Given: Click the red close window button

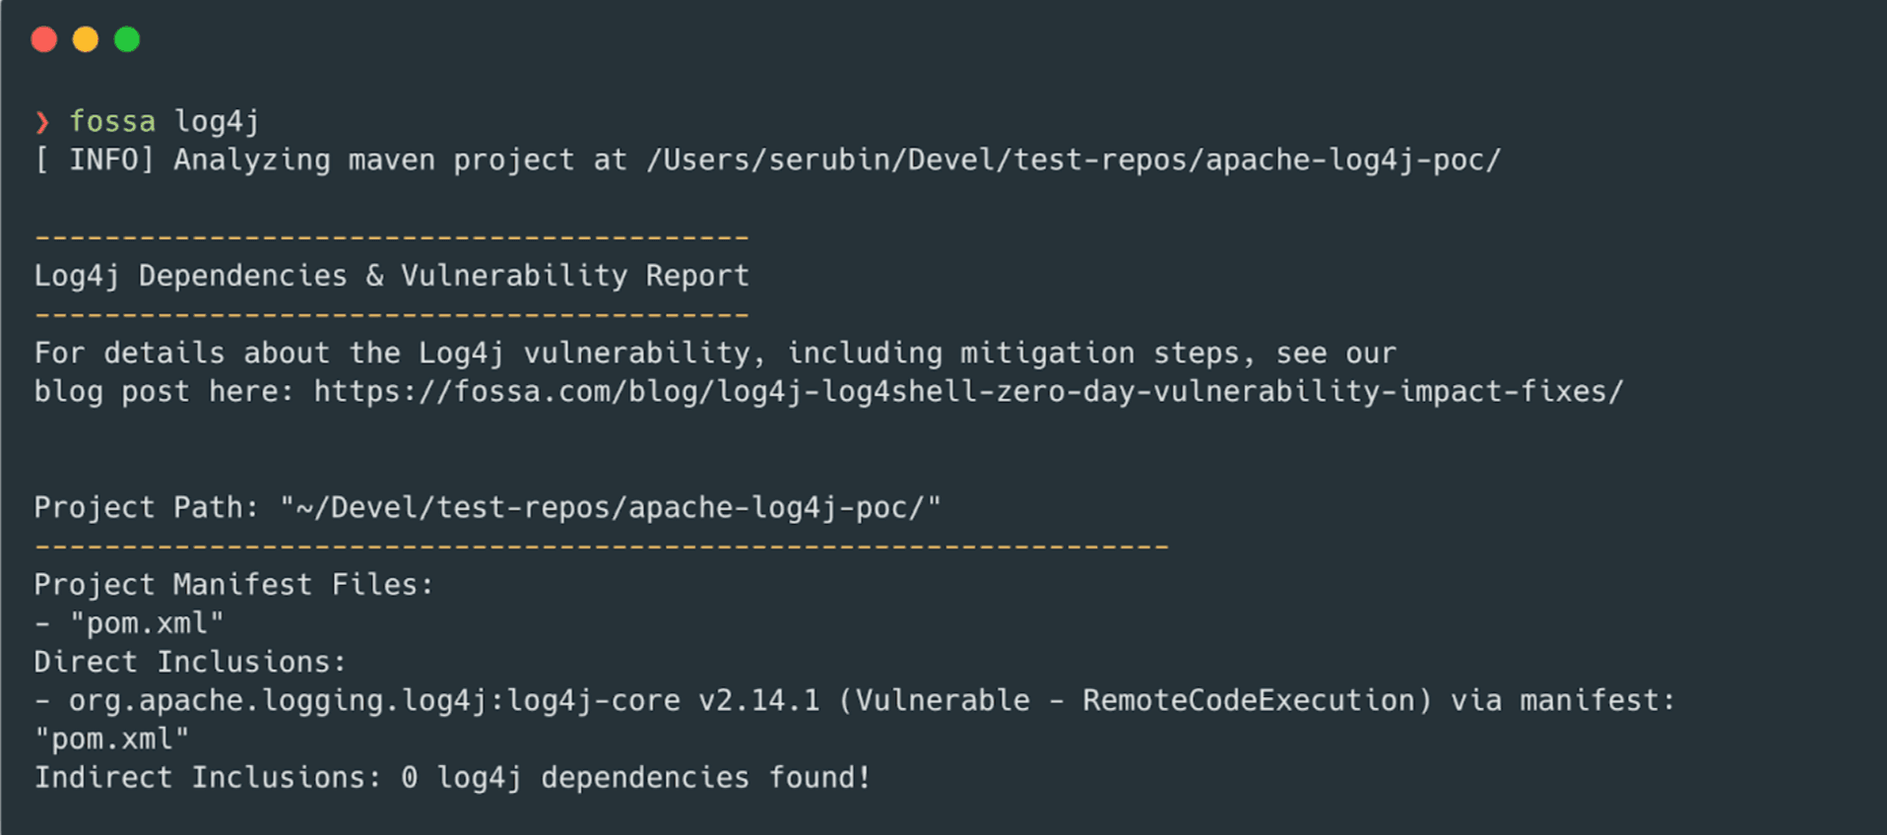Looking at the screenshot, I should point(44,39).
